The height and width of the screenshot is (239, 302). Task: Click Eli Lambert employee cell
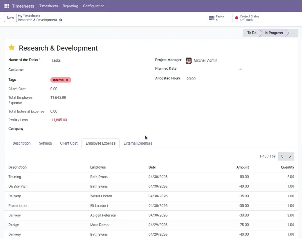coord(99,206)
